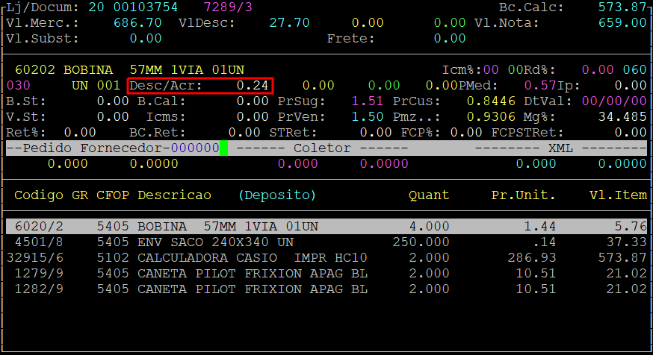Click the Mg% margin value 34.485
Screen dimensions: 653x355
coord(622,116)
